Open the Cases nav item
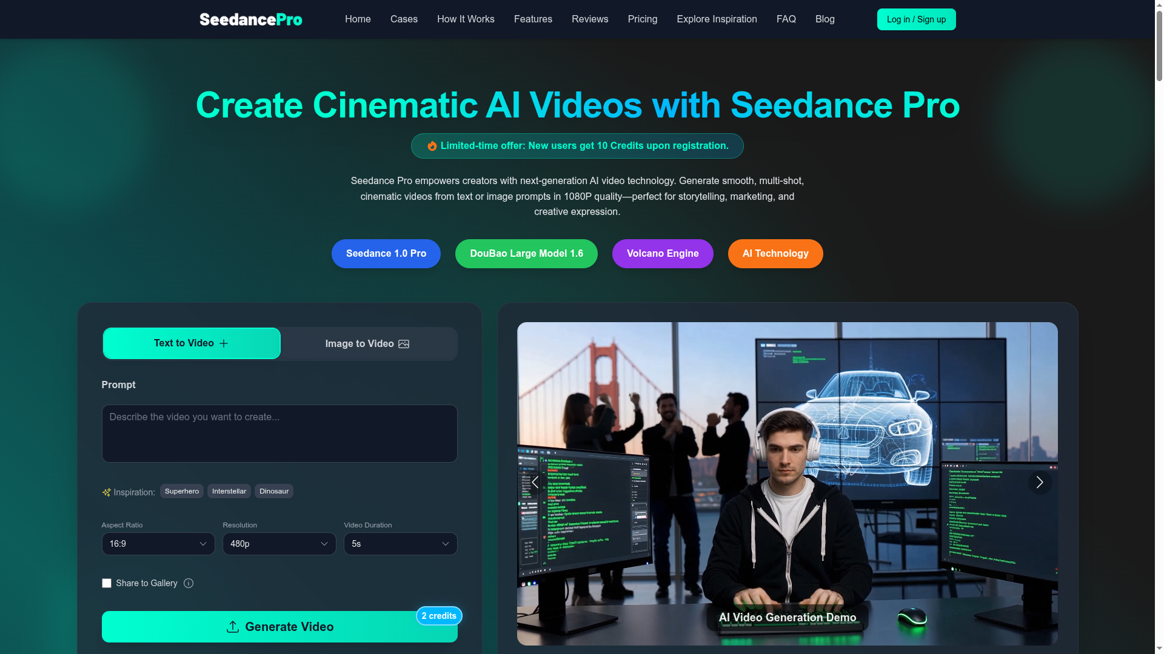1164x654 pixels. (404, 19)
